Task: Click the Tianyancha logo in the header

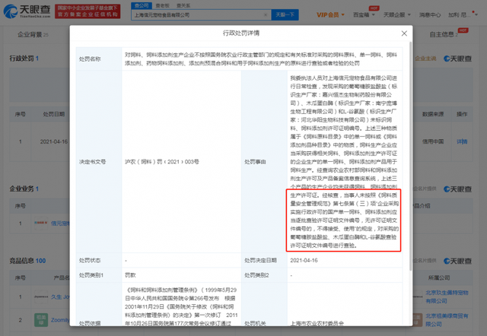Action: click(x=27, y=11)
